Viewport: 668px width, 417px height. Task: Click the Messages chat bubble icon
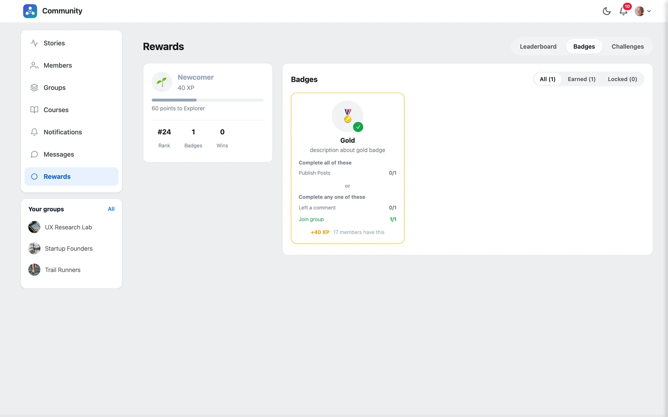point(34,154)
